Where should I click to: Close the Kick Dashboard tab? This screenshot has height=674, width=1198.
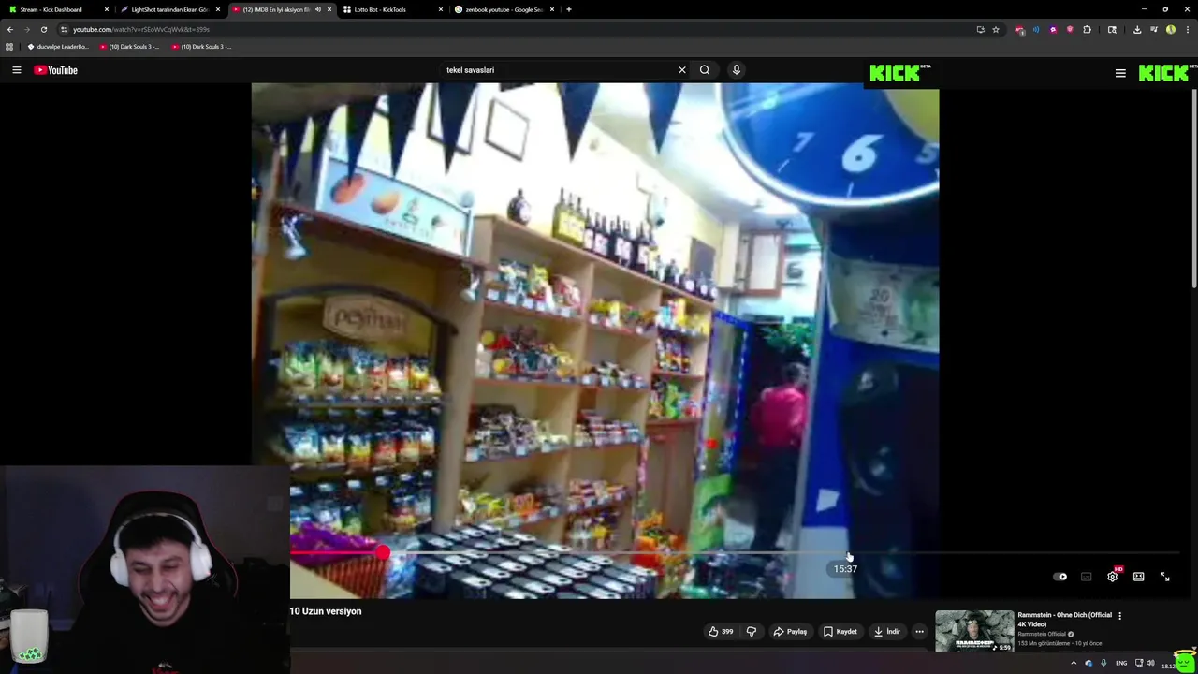[x=107, y=9]
